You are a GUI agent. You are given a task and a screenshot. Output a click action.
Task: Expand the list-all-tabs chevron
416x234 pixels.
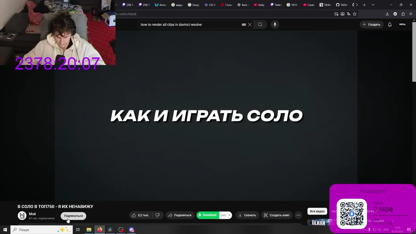pos(373,5)
